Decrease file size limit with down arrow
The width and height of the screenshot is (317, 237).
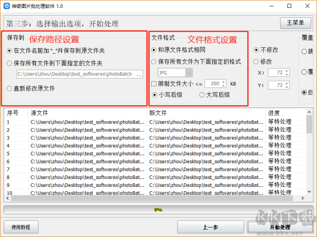(x=223, y=85)
